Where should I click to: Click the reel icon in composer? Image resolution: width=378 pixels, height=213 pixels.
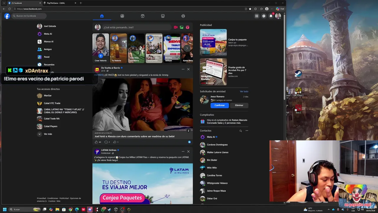coord(188,27)
